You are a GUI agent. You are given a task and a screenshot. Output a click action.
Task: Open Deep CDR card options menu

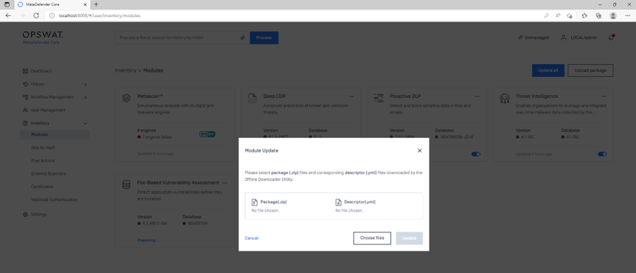click(x=351, y=96)
